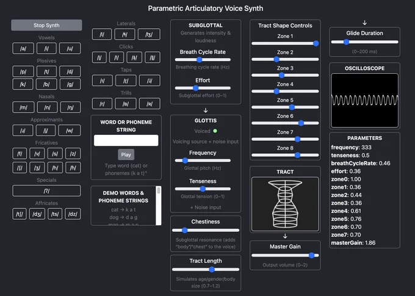Click the oscilloscope waveform display

tap(365, 100)
